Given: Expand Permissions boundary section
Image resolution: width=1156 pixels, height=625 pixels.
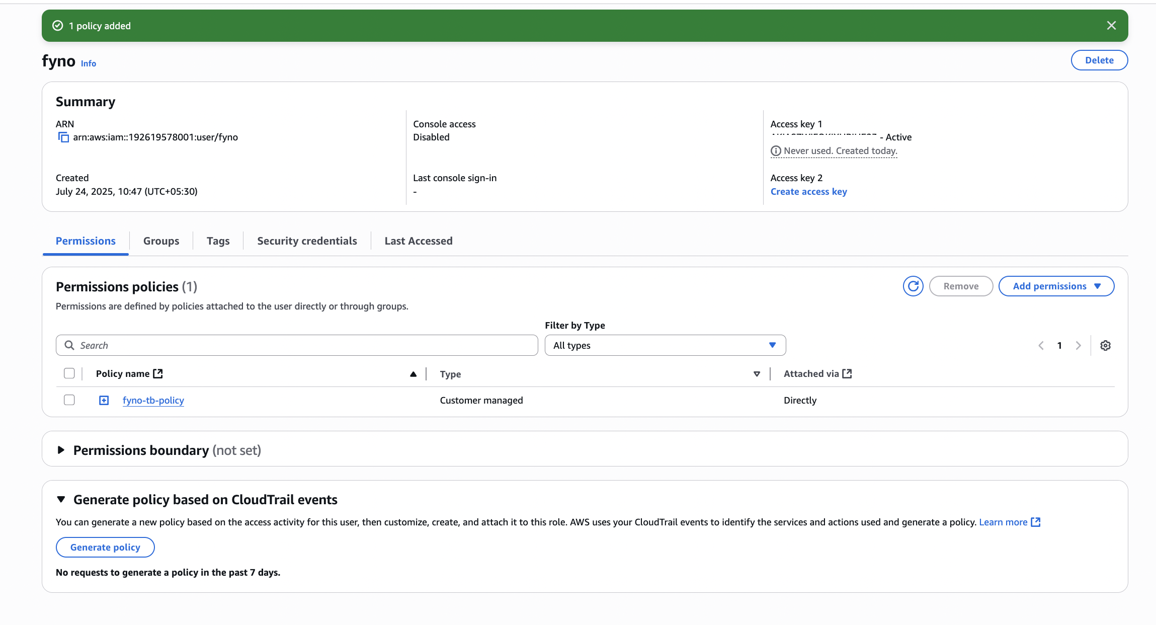Looking at the screenshot, I should 61,450.
